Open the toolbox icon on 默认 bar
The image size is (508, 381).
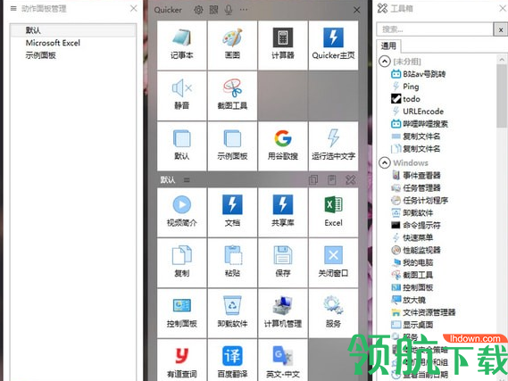[351, 179]
